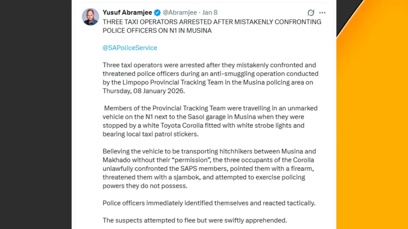Open the @SAPoliceService mention link
The height and width of the screenshot is (229, 408).
(x=130, y=48)
